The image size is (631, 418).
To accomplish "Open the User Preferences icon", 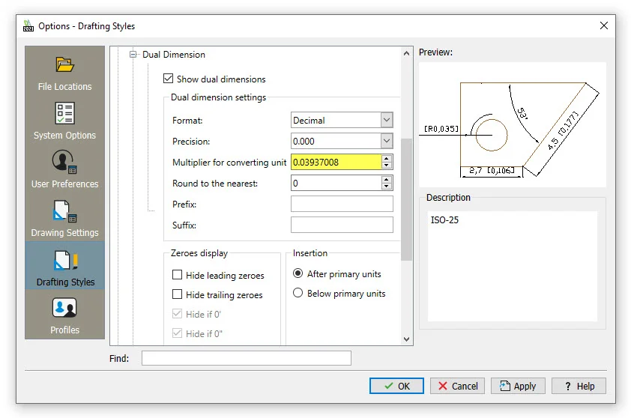I will point(64,163).
